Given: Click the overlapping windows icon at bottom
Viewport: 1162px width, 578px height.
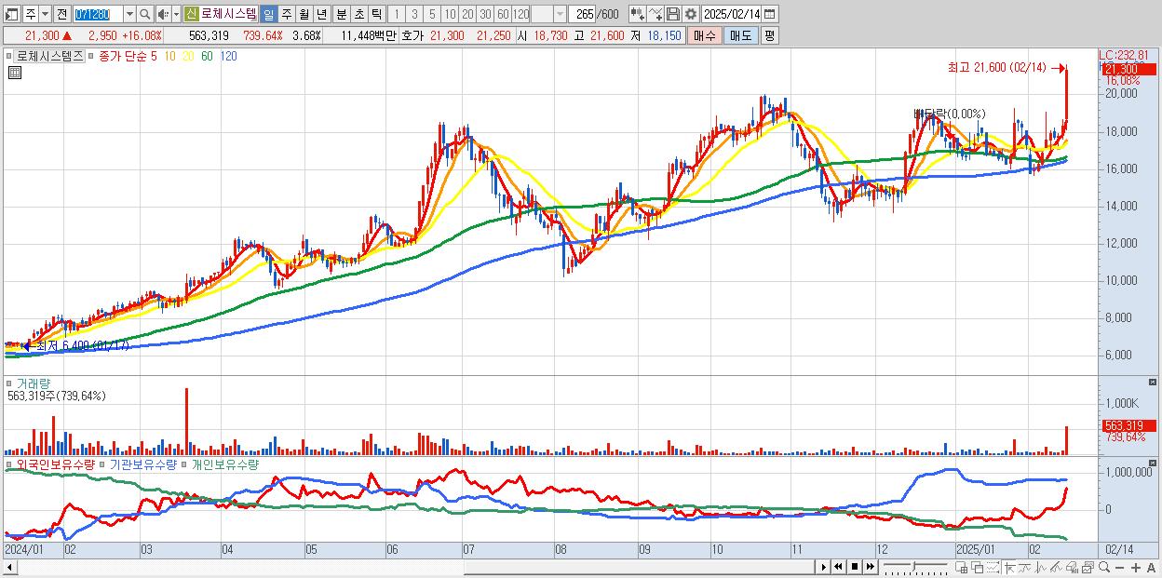Looking at the screenshot, I should (978, 568).
